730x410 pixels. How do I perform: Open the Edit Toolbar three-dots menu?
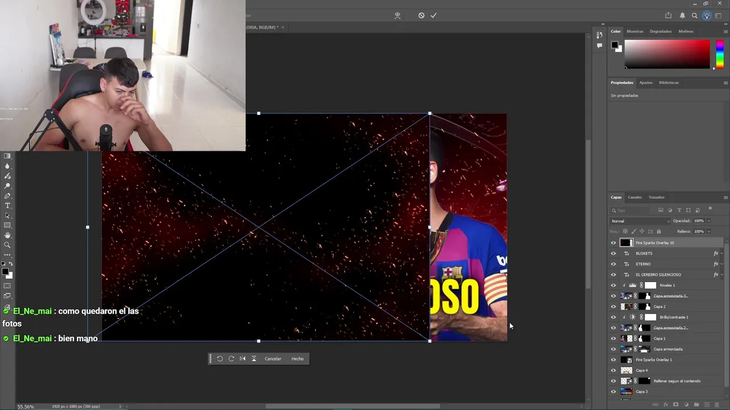click(x=7, y=255)
